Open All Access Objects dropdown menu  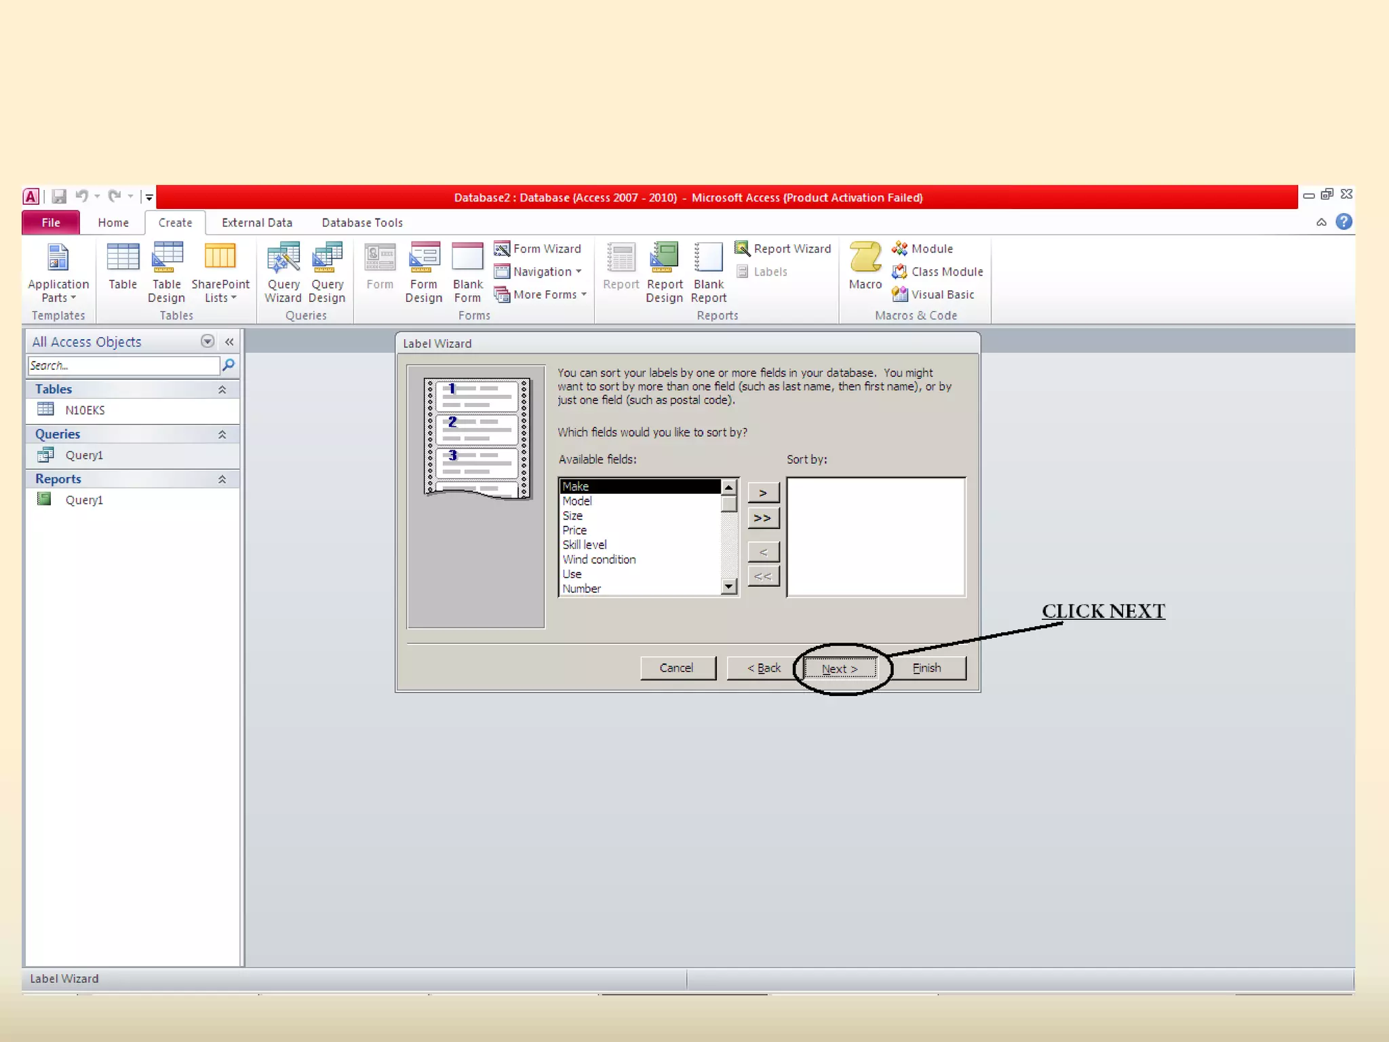click(208, 341)
